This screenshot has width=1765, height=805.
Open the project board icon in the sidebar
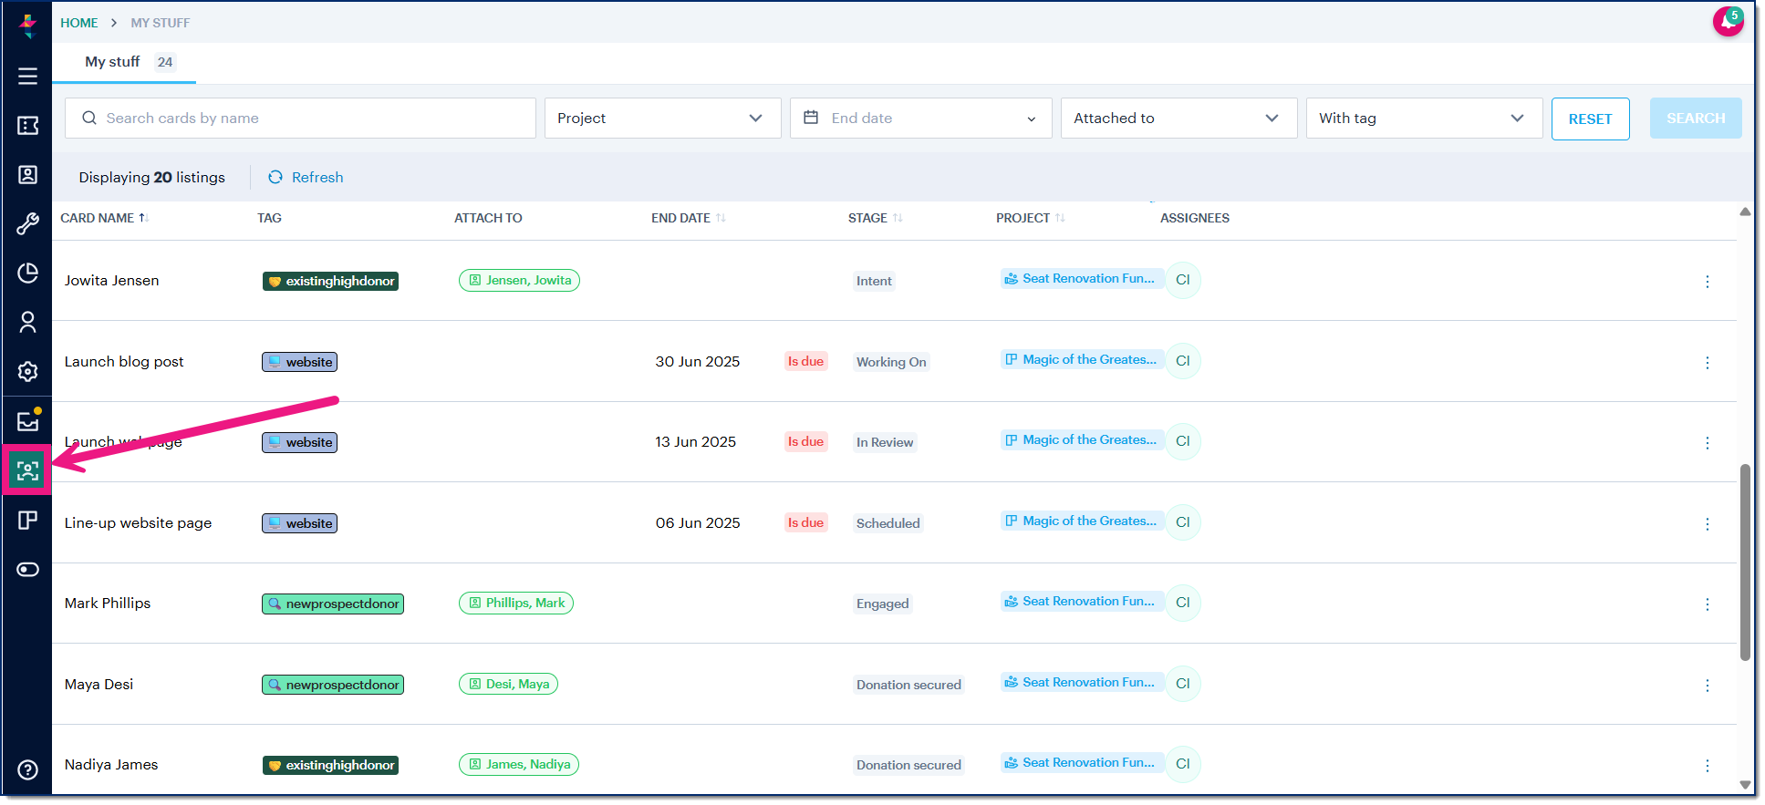coord(27,520)
